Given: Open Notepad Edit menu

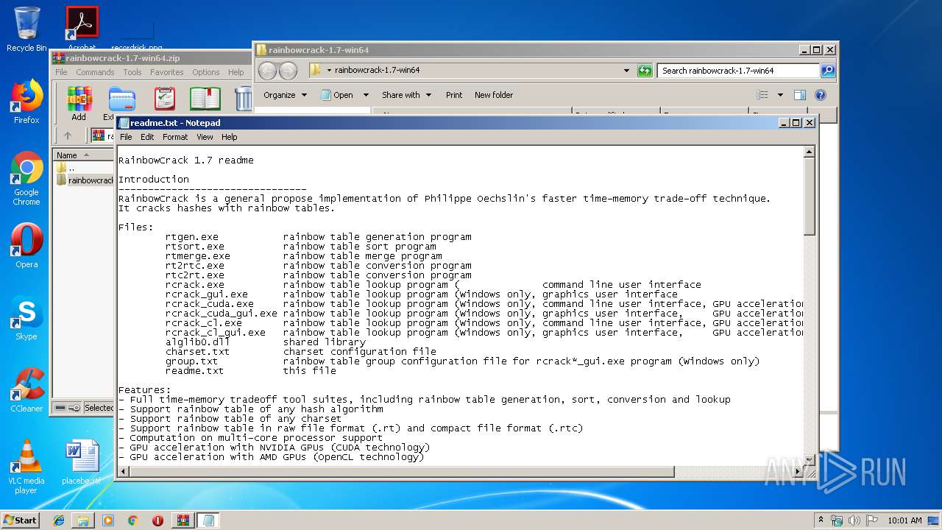Looking at the screenshot, I should coord(147,137).
